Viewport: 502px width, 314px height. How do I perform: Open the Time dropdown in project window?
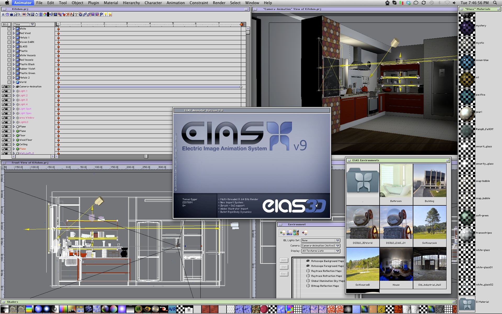pyautogui.click(x=24, y=24)
